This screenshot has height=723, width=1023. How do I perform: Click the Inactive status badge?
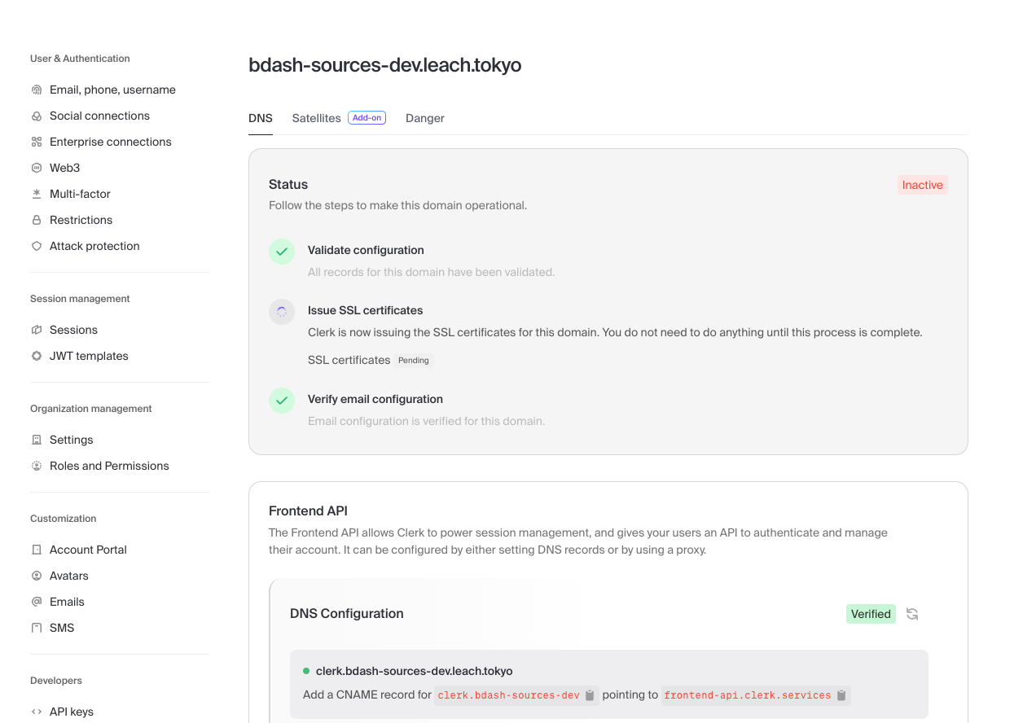coord(922,185)
